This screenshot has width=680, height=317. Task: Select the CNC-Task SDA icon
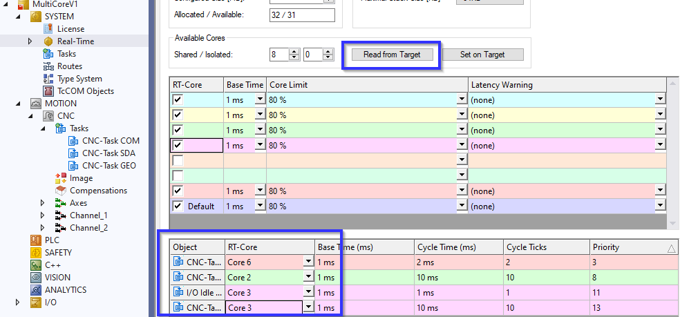(73, 153)
